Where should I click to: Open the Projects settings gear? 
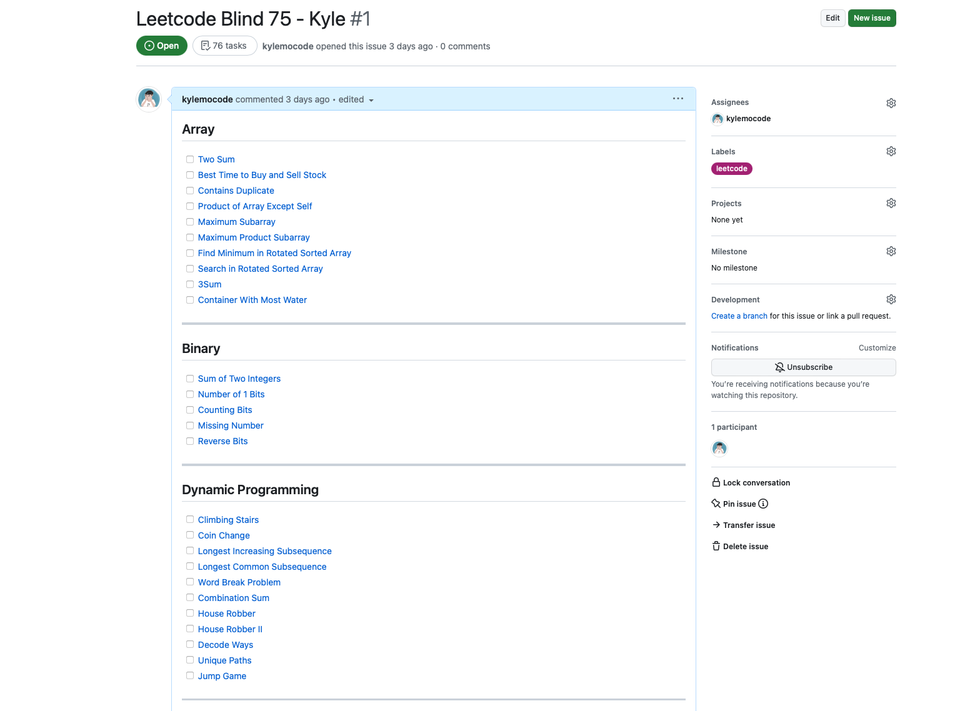891,203
